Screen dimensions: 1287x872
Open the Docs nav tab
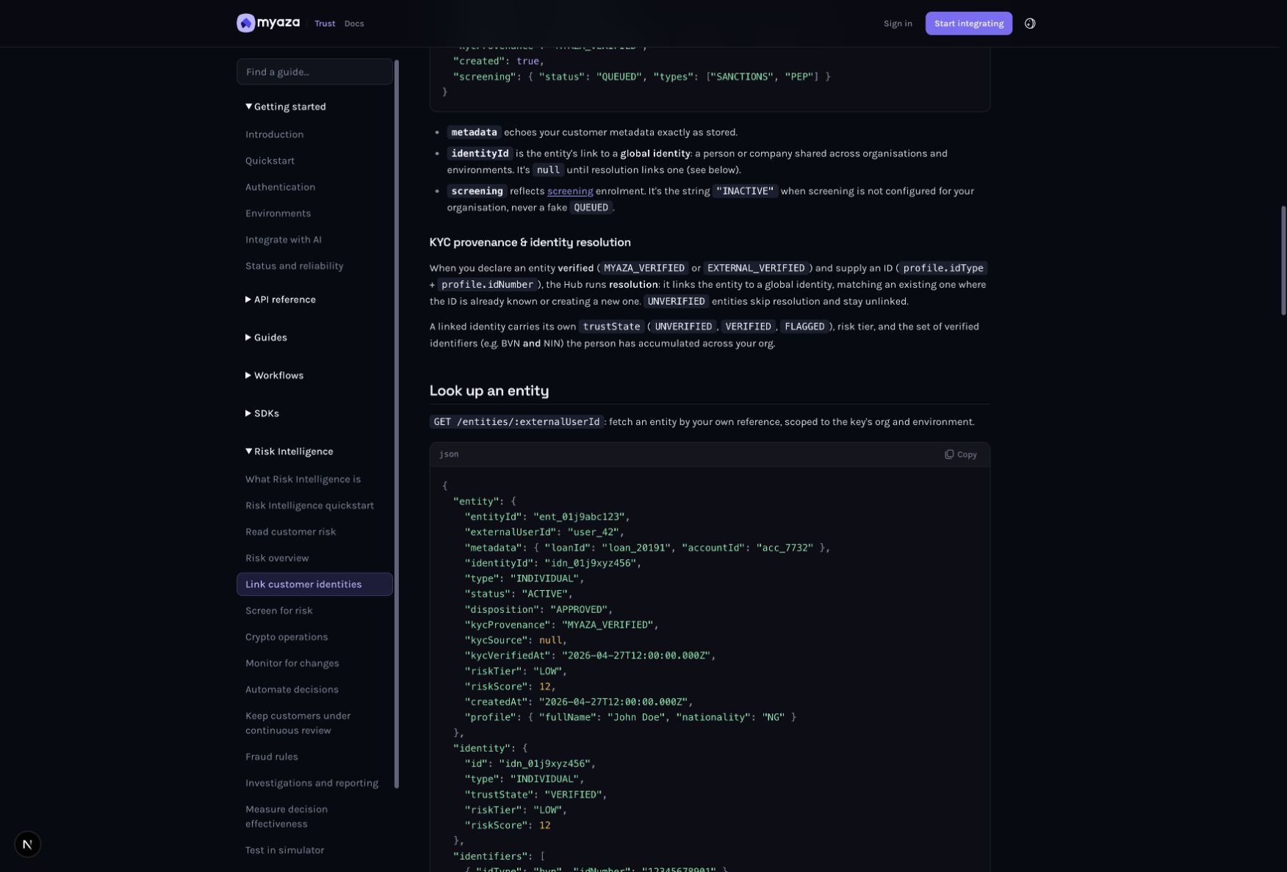click(x=354, y=23)
